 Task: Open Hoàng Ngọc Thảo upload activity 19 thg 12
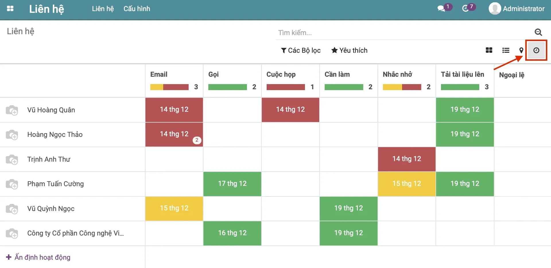[x=465, y=135]
